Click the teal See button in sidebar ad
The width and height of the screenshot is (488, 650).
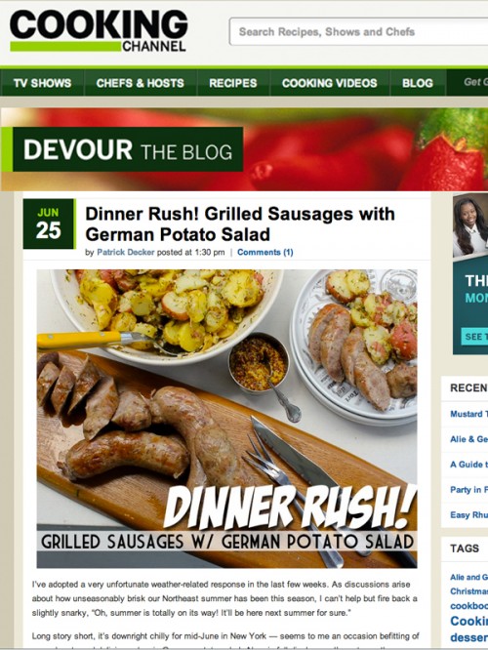point(474,336)
